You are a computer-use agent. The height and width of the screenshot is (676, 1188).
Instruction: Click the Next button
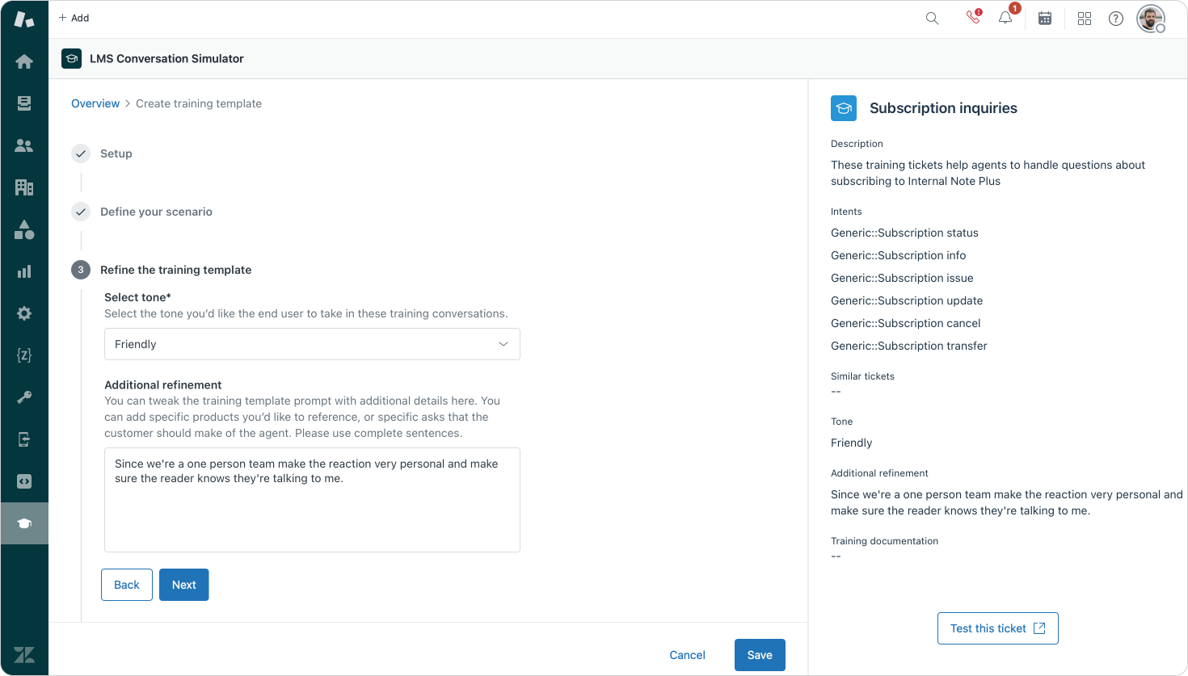(x=184, y=585)
